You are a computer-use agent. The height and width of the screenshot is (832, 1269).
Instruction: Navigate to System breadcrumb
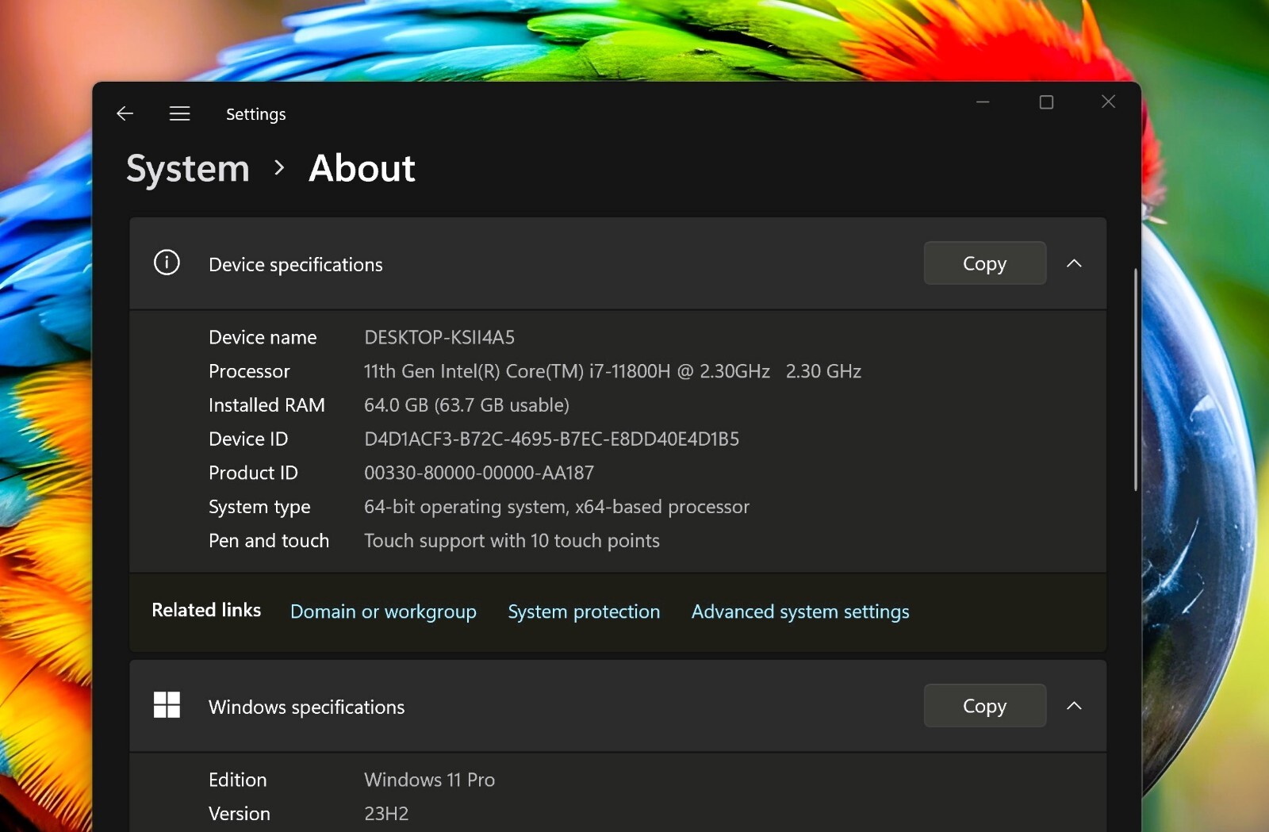pos(188,169)
